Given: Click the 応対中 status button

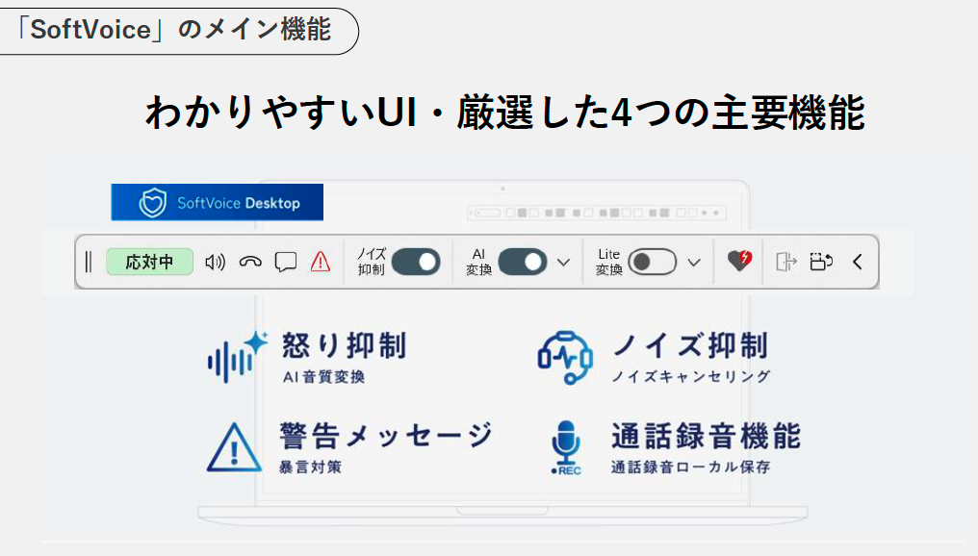Looking at the screenshot, I should (x=149, y=262).
